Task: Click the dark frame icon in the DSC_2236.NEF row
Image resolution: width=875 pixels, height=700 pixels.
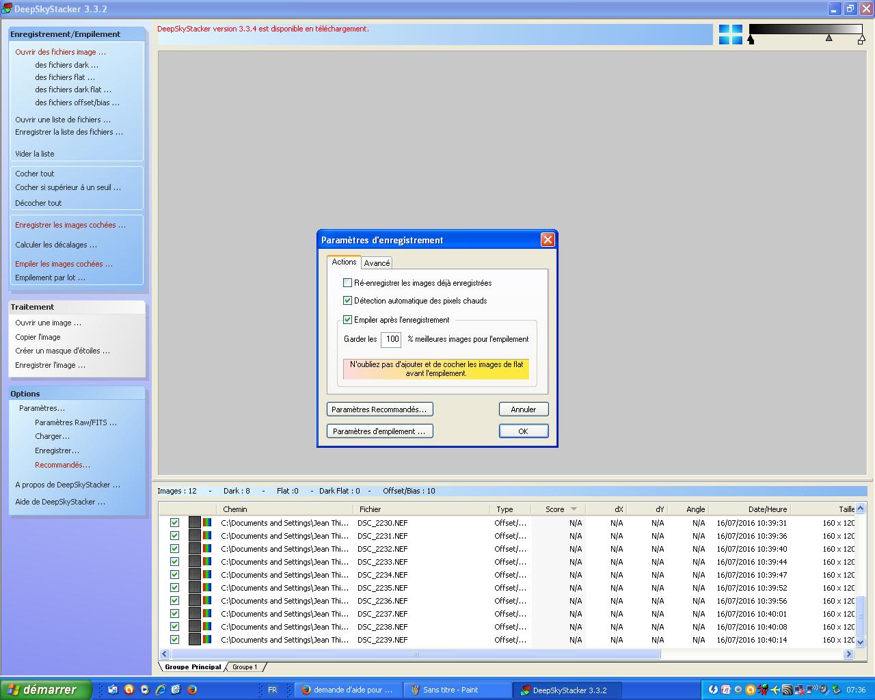Action: 195,601
